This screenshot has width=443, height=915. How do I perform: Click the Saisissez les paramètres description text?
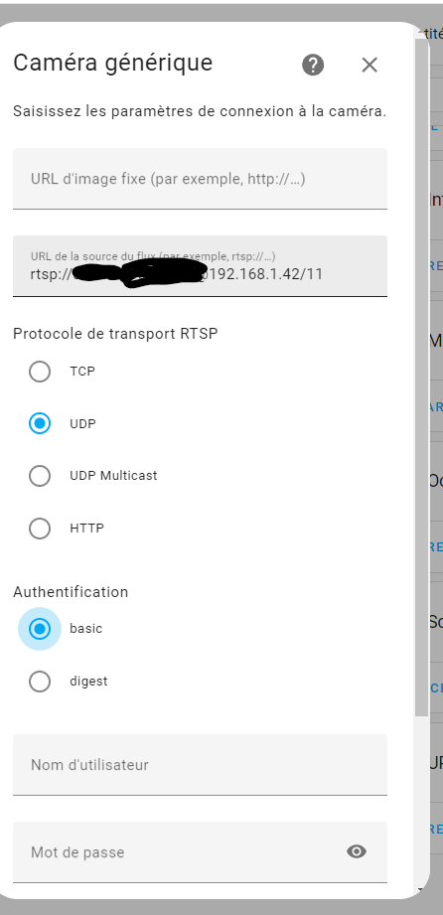point(200,111)
